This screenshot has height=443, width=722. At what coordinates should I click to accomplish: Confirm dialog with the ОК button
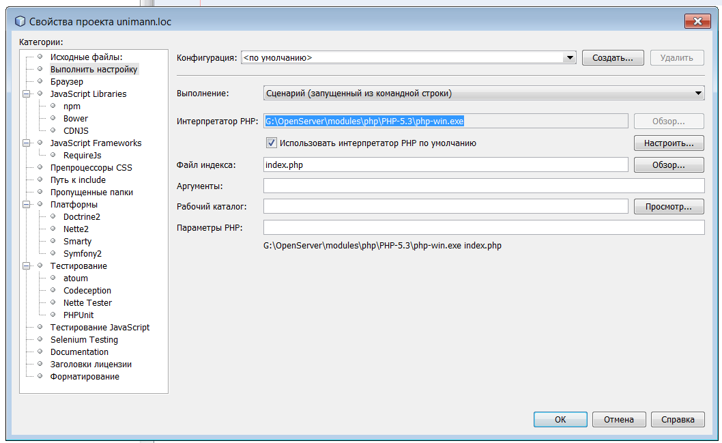tap(560, 420)
